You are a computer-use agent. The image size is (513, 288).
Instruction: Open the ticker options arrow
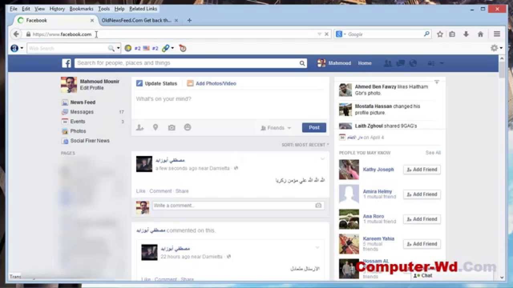tap(437, 82)
